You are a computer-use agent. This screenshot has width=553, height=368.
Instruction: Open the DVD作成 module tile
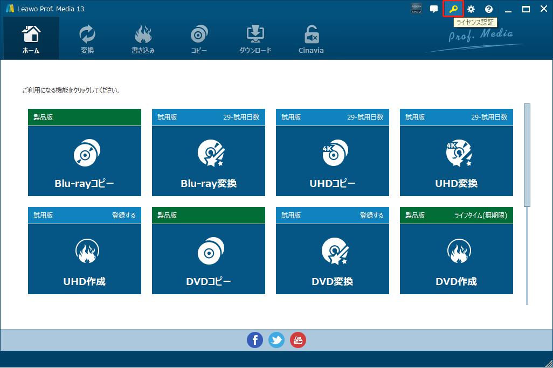point(457,259)
